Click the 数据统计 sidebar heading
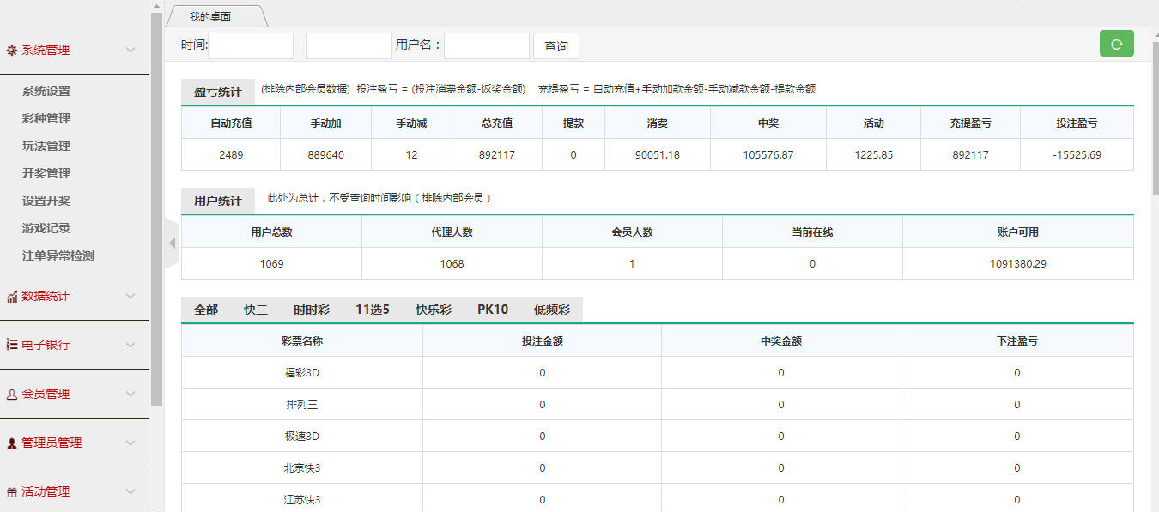This screenshot has width=1159, height=512. tap(46, 297)
